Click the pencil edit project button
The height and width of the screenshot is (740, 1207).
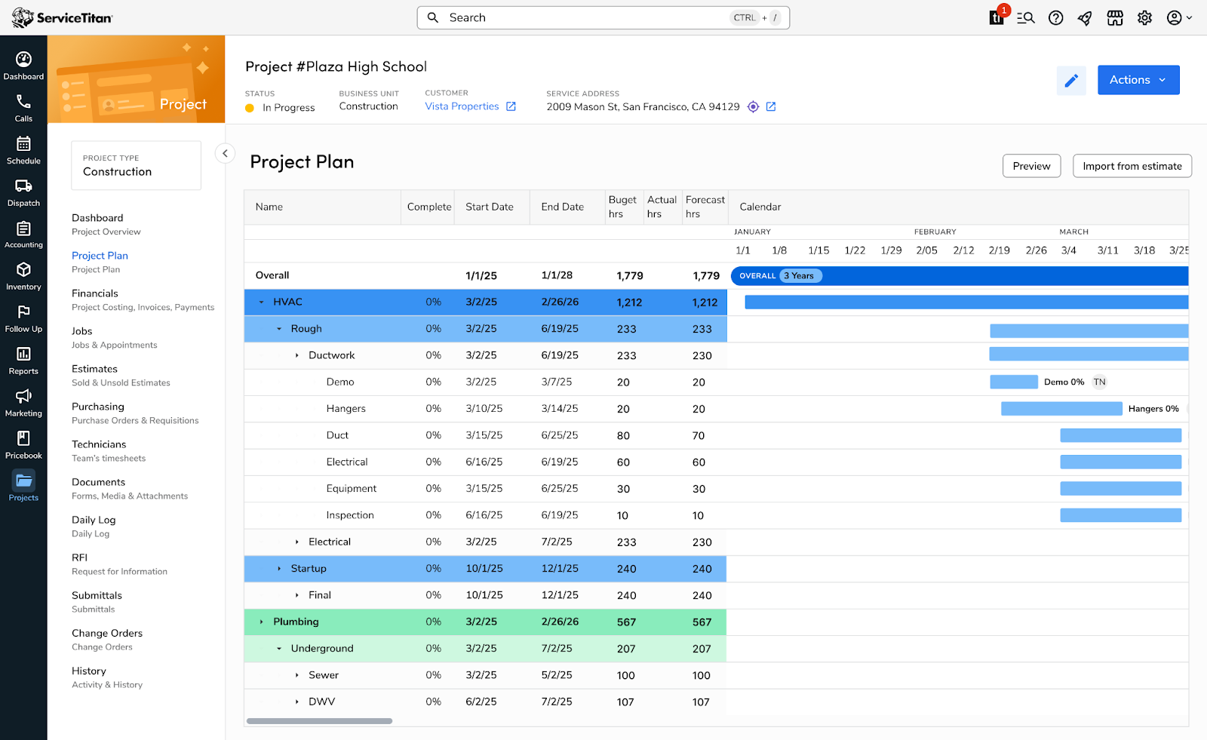[1071, 81]
